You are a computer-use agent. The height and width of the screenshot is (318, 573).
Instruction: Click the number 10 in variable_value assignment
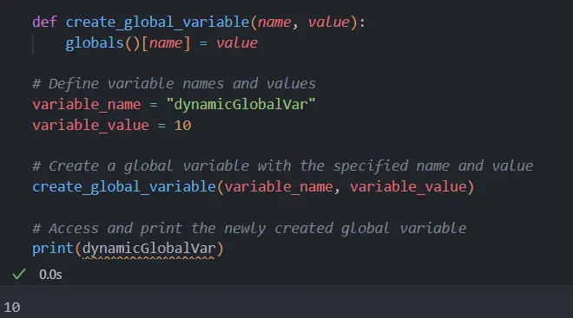click(182, 126)
